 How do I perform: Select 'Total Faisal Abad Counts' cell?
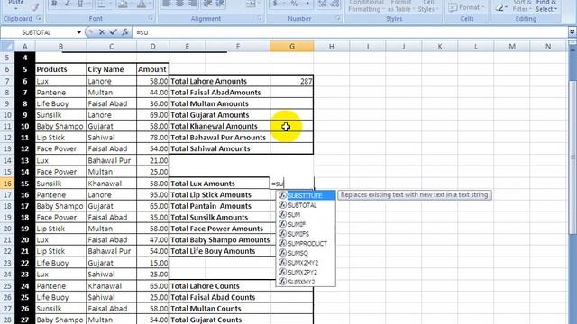click(x=220, y=297)
